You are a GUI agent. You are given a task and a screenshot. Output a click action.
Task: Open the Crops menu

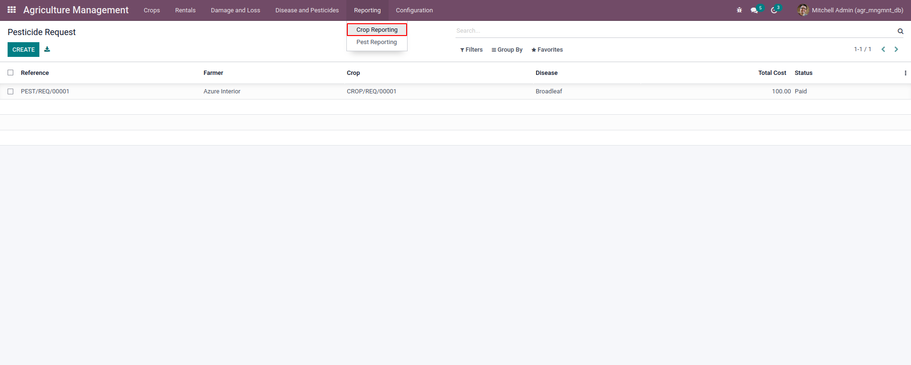tap(152, 10)
